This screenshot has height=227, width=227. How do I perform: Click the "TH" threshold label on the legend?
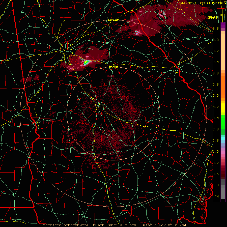tap(217, 196)
